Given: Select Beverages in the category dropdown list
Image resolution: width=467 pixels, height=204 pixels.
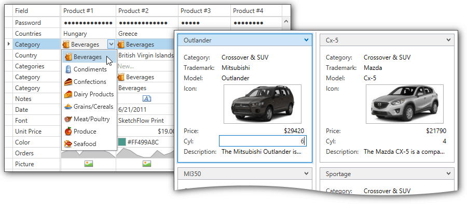Looking at the screenshot, I should [89, 57].
